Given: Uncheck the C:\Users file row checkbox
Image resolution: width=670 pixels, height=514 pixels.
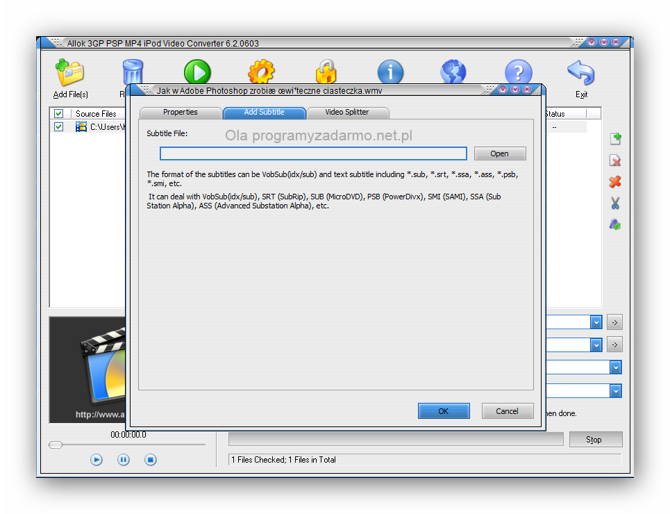Looking at the screenshot, I should click(x=59, y=126).
